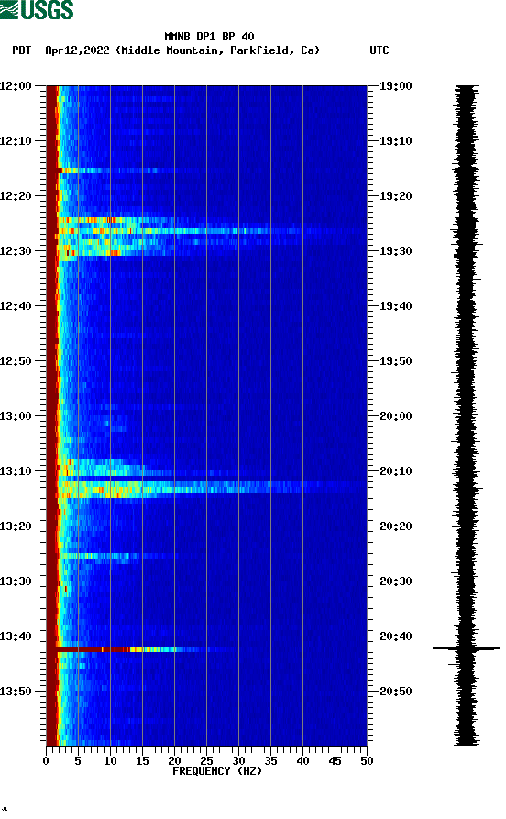The width and height of the screenshot is (506, 819).
Task: Click the 20:50 UTC time label
Action: pyautogui.click(x=396, y=691)
